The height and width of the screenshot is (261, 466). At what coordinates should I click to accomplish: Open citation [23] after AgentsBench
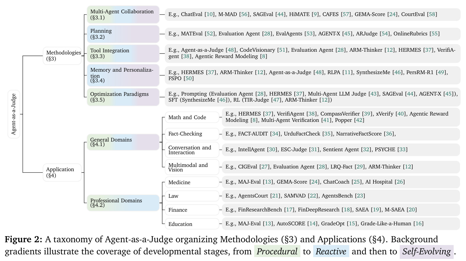click(x=360, y=196)
